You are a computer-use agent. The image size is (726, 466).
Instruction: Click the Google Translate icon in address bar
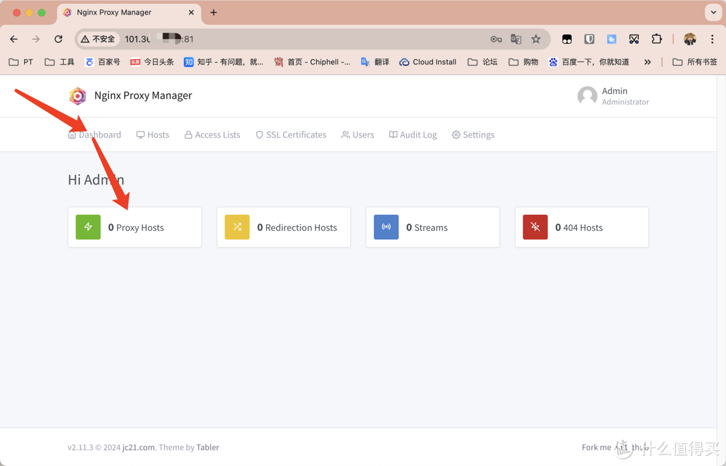(x=516, y=39)
